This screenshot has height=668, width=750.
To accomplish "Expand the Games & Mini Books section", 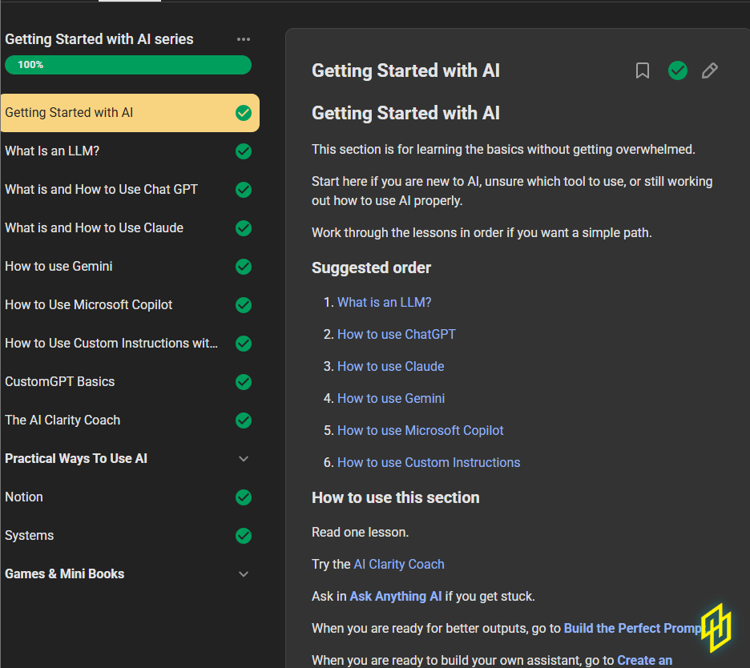I will (244, 574).
